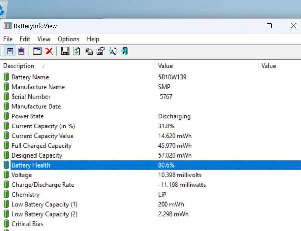Click battery icon beside Voltage
Screen dimensions: 301x231
[x=6, y=175]
